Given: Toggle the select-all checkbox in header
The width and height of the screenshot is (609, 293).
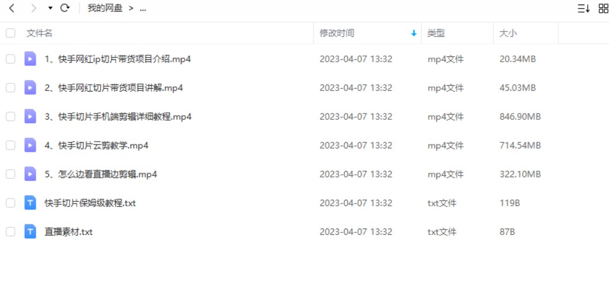Looking at the screenshot, I should [x=10, y=33].
